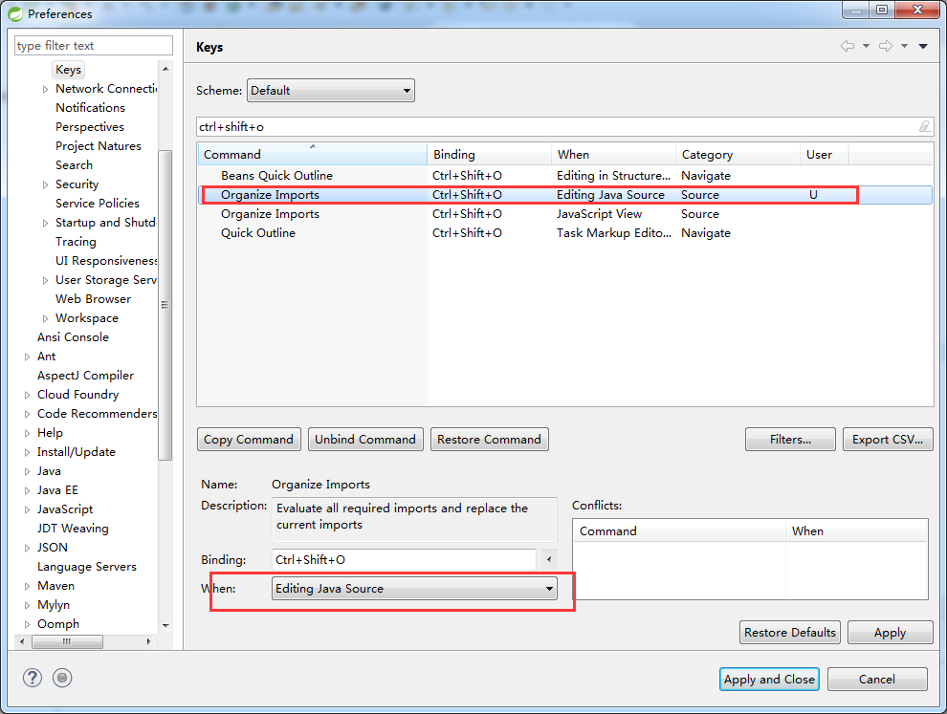Clear the key filter text with eraser icon
The width and height of the screenshot is (947, 714).
(925, 126)
